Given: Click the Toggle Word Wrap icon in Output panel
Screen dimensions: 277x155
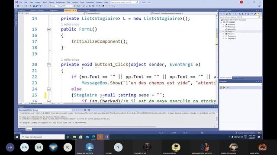Looking at the screenshot, I should click(89, 110).
